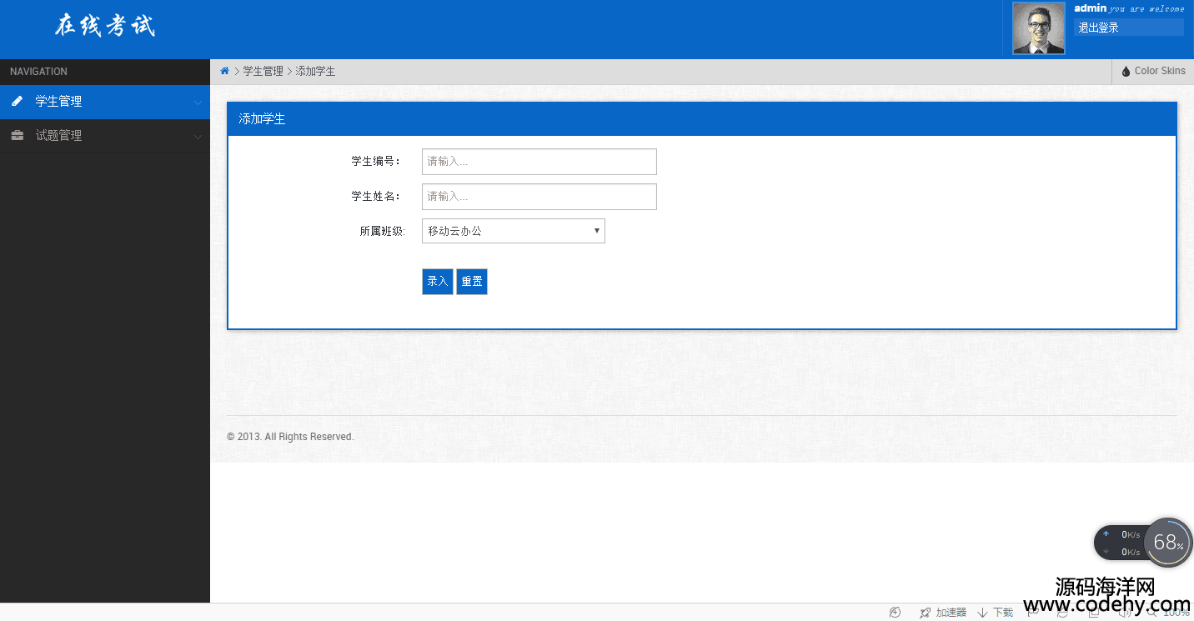Click the © 2013. All Rights Reserved. footer text
This screenshot has width=1194, height=621.
click(x=290, y=437)
